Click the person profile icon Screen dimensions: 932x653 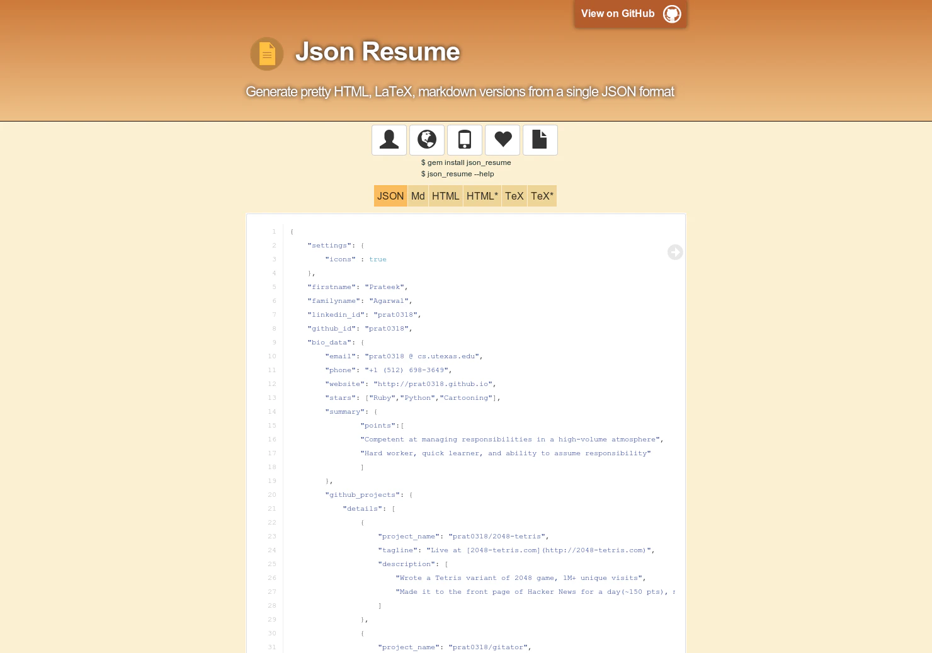click(x=389, y=140)
